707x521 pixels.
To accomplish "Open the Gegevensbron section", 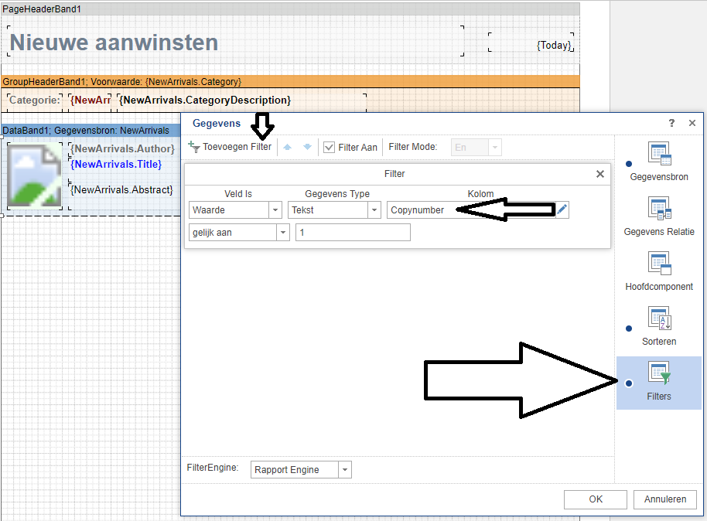I will (659, 162).
